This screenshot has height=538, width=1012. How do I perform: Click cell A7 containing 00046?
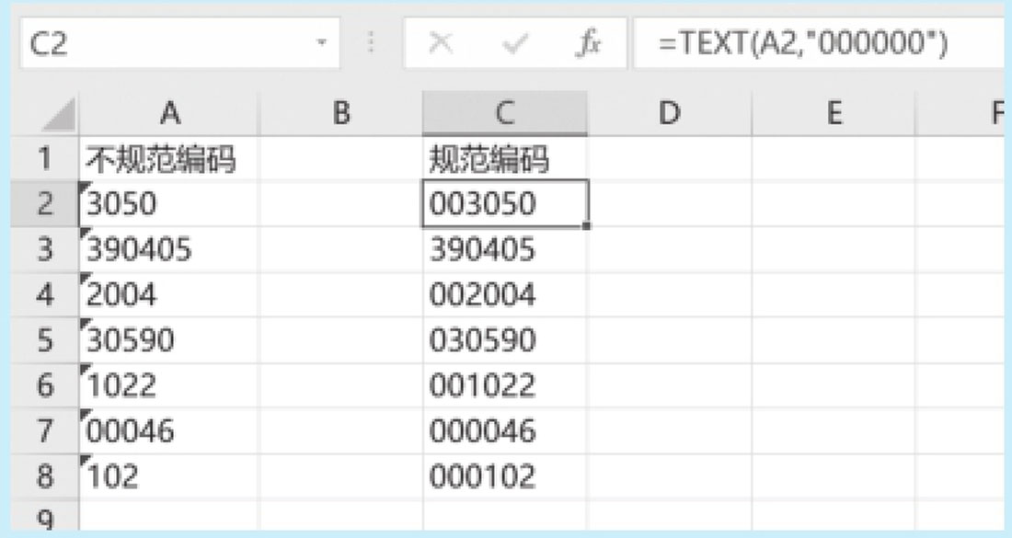click(169, 431)
